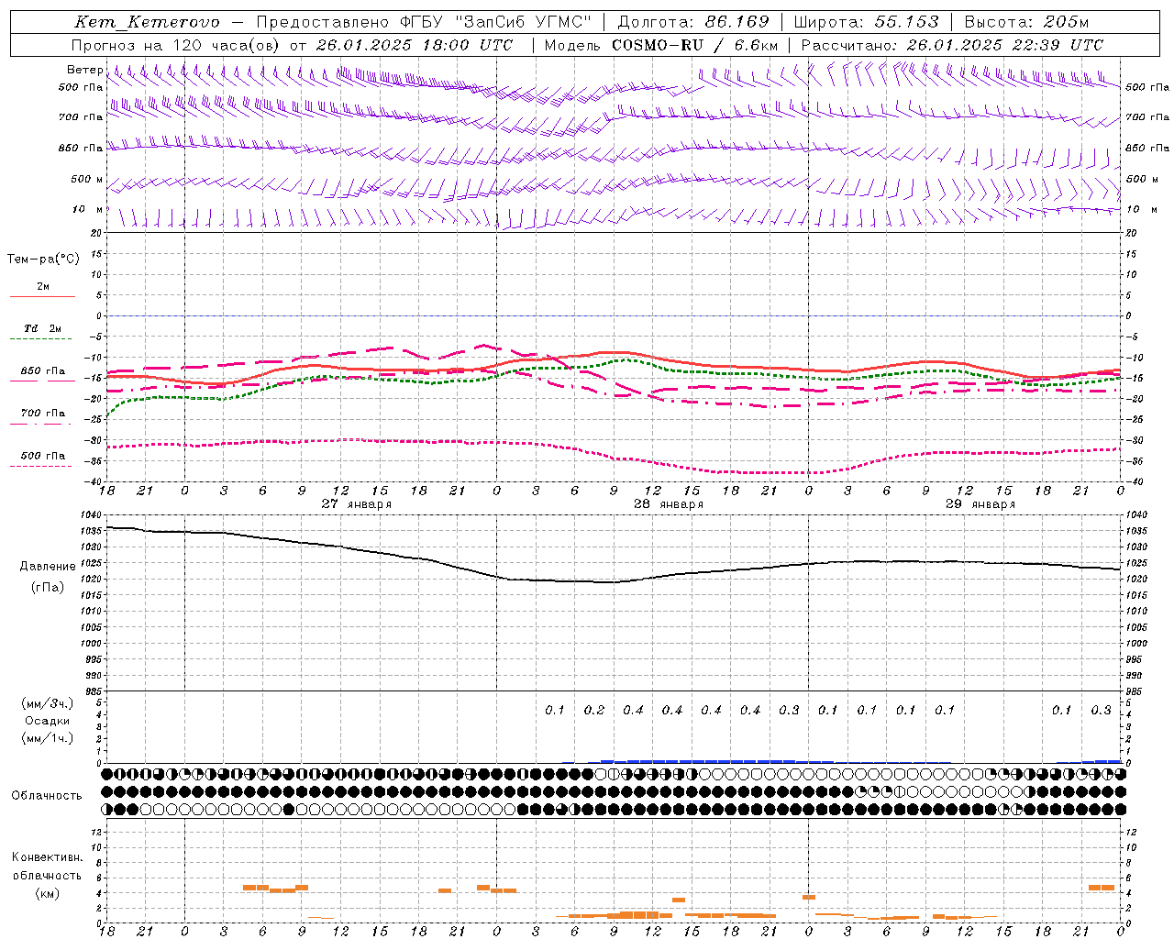Click 'Рассчитано: 26.01.2025 22:39 UTC' timestamp
Viewport: 1174px width, 939px height.
[x=952, y=45]
